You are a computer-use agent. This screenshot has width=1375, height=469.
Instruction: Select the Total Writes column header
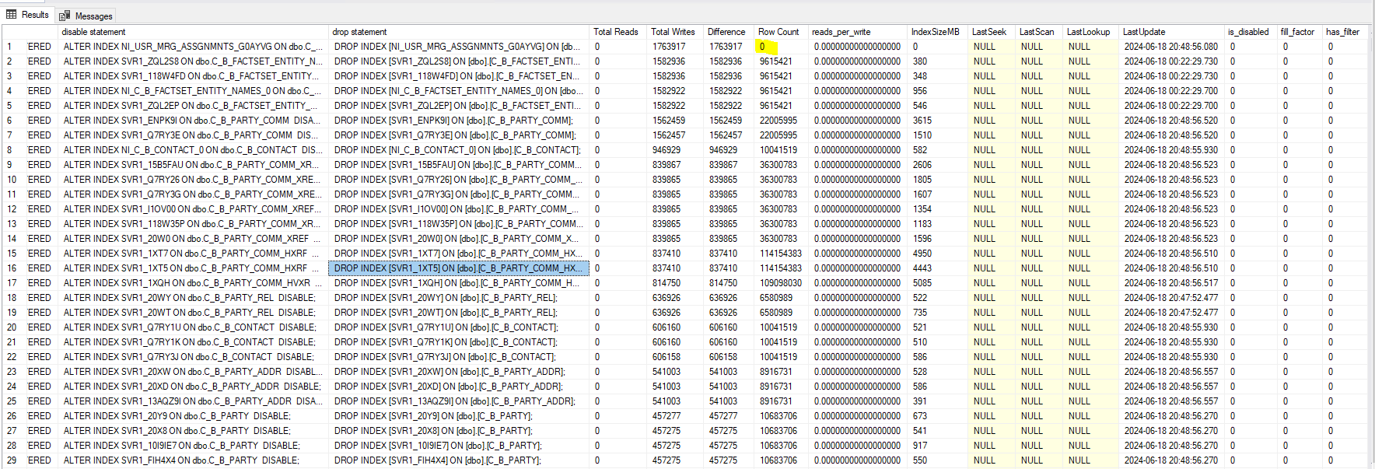tap(676, 32)
